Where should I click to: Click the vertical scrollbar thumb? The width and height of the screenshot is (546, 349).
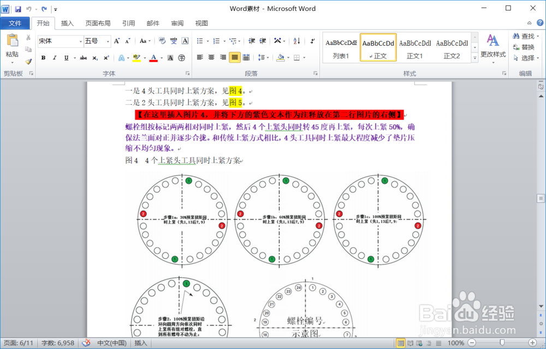pyautogui.click(x=541, y=198)
